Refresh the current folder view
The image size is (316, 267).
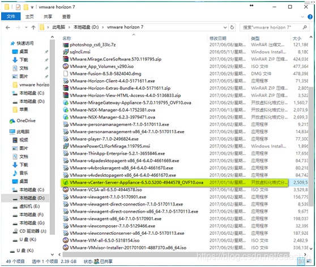point(232,27)
